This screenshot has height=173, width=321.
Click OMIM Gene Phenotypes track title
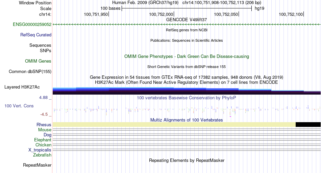click(x=187, y=56)
